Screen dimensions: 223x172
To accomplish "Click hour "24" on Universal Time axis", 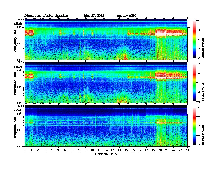I will point(187,150).
